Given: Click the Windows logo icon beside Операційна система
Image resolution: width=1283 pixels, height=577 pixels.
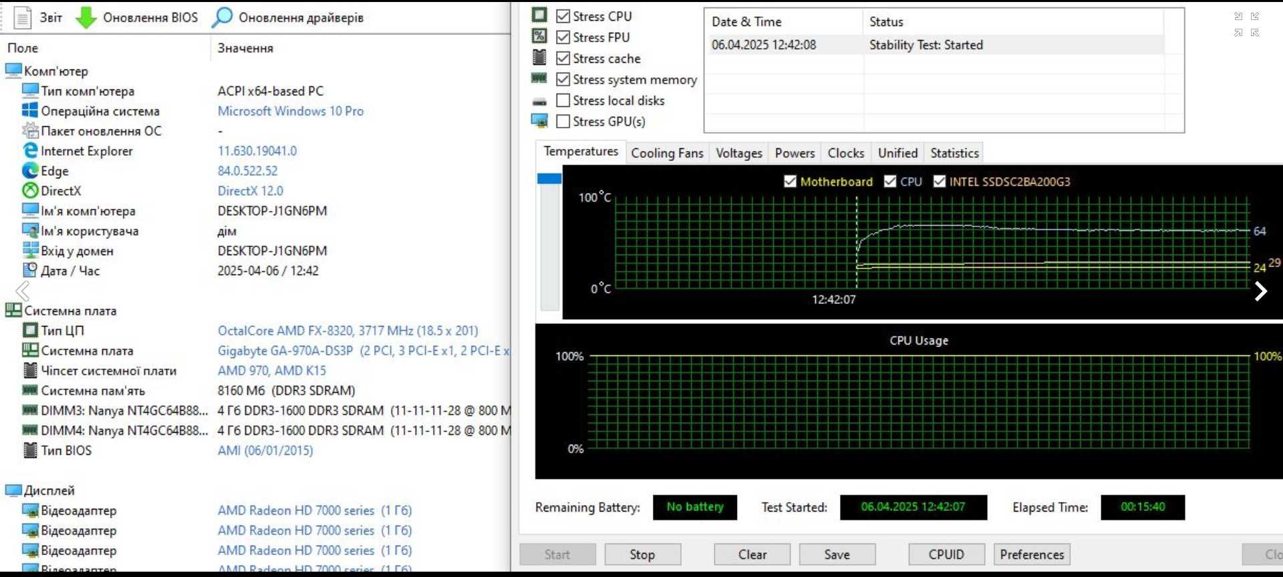Looking at the screenshot, I should pos(30,111).
